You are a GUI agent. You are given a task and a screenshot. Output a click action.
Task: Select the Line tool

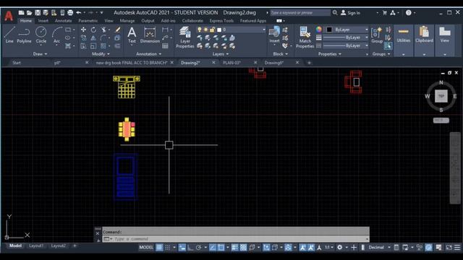pos(9,35)
